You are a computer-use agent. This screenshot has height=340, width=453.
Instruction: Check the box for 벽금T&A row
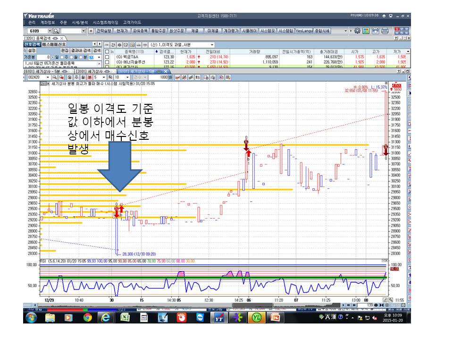tap(107, 57)
